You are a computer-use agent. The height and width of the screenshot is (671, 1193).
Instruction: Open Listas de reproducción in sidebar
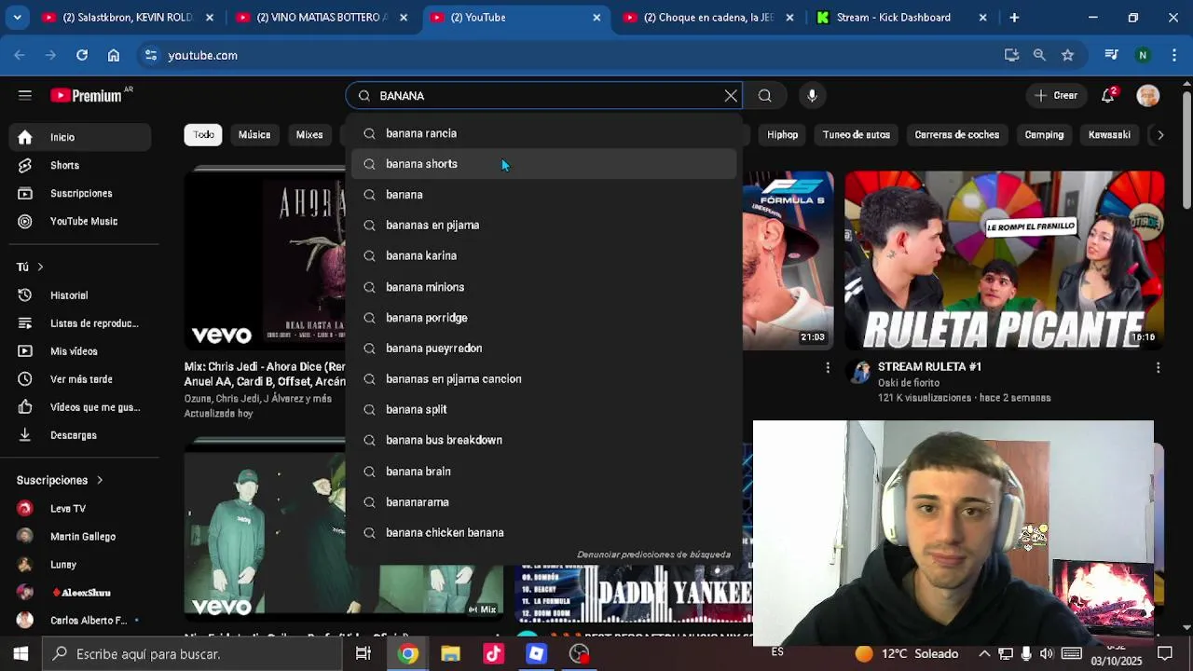coord(81,323)
